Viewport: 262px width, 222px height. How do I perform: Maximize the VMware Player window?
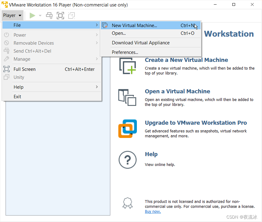234,5
